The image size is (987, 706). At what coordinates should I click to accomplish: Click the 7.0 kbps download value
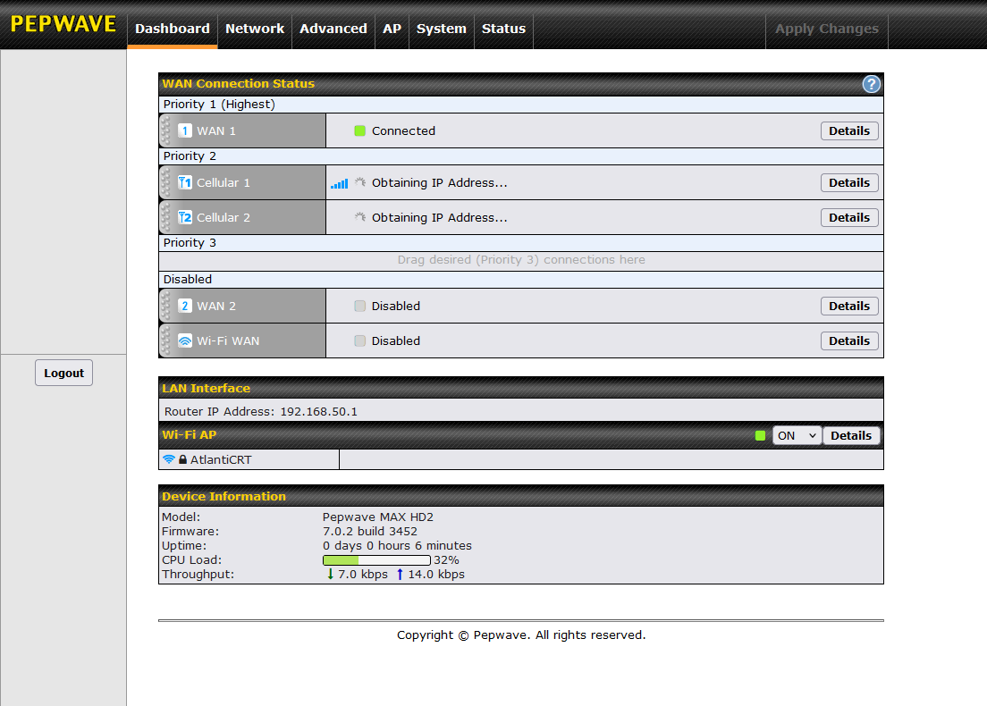click(x=363, y=574)
